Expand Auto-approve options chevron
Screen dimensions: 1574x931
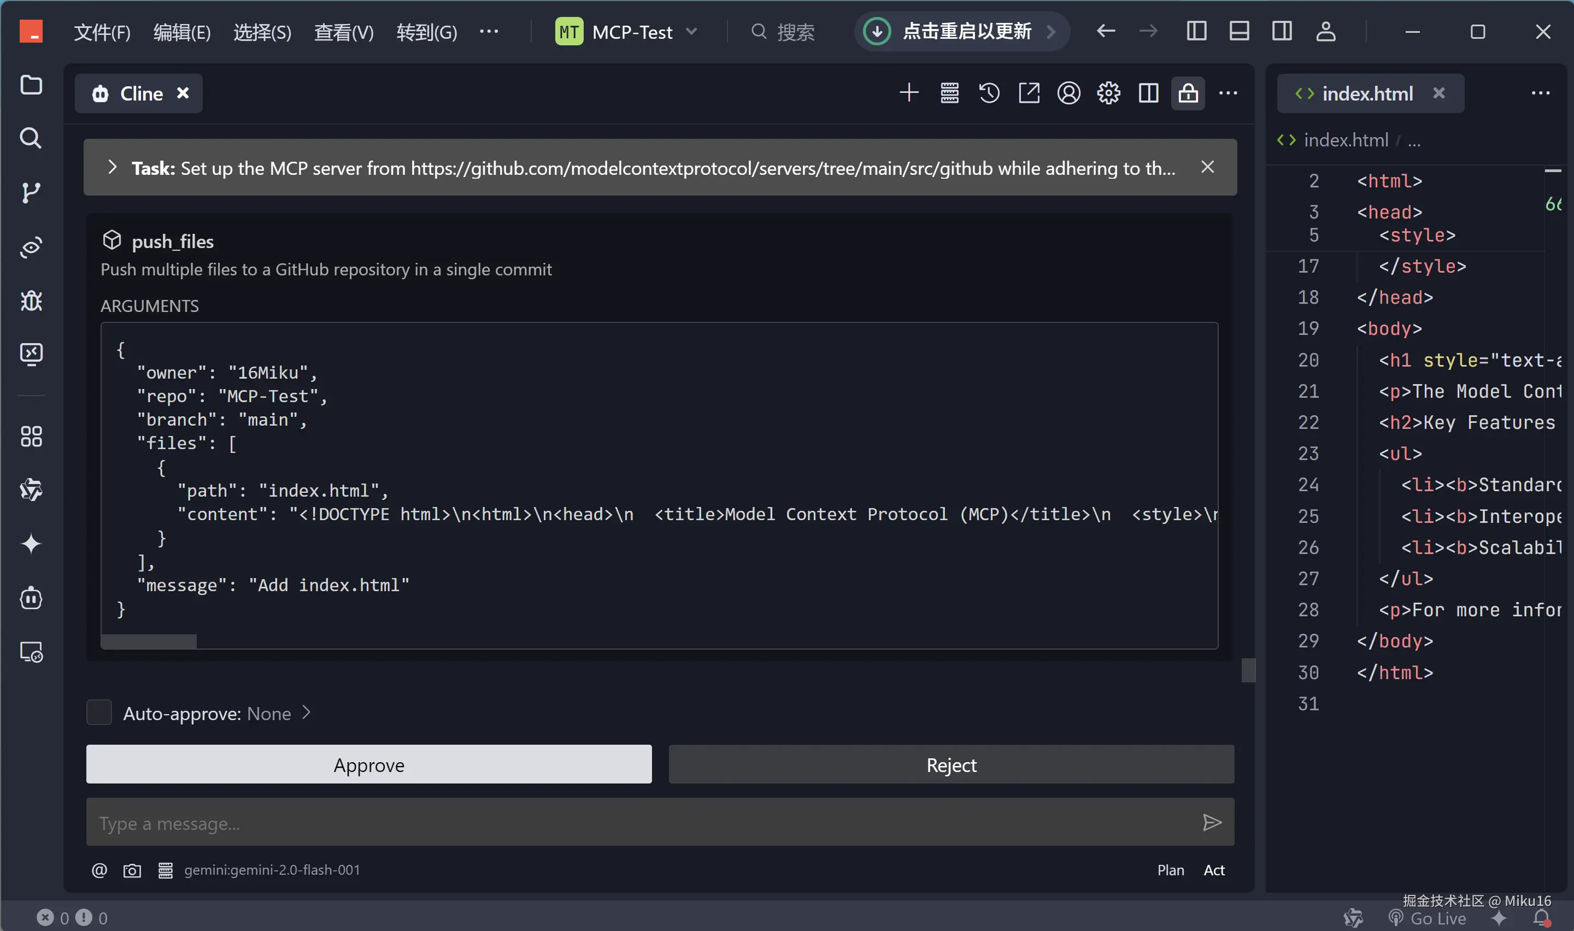tap(306, 712)
